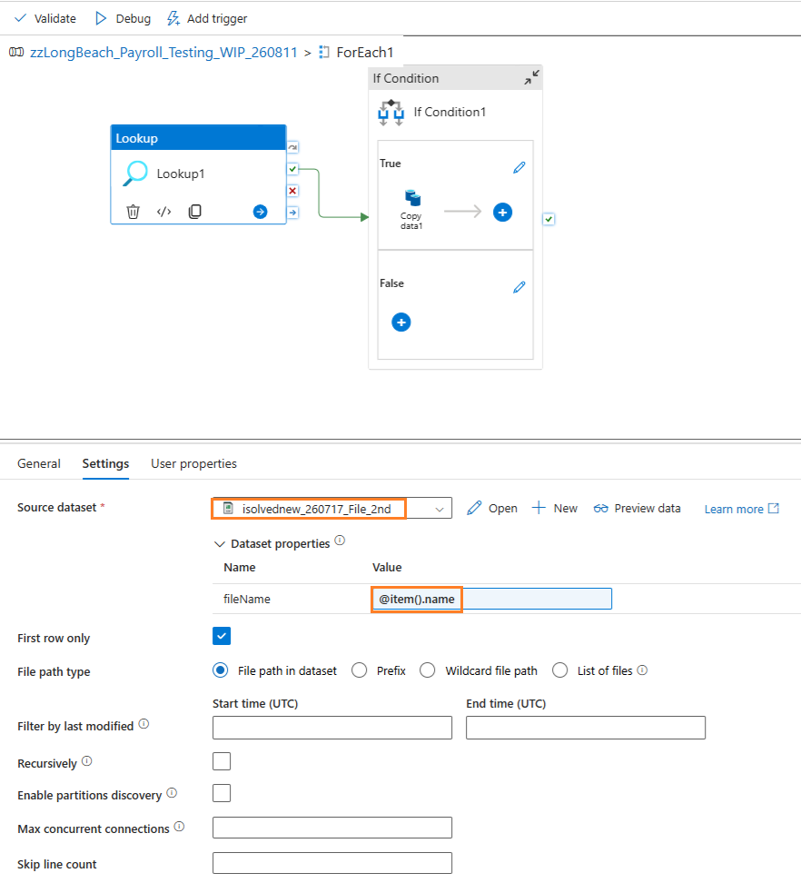
Task: Enable partitions discovery checkbox
Action: point(222,793)
